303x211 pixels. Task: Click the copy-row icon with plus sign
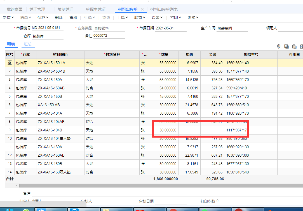(x=286, y=47)
